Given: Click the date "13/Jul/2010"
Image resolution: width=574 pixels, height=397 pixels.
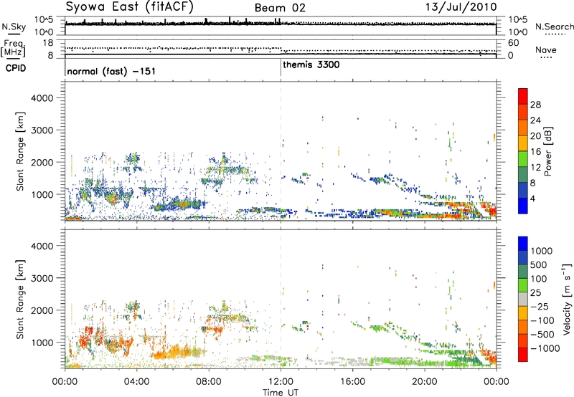Looking at the screenshot, I should pos(461,7).
